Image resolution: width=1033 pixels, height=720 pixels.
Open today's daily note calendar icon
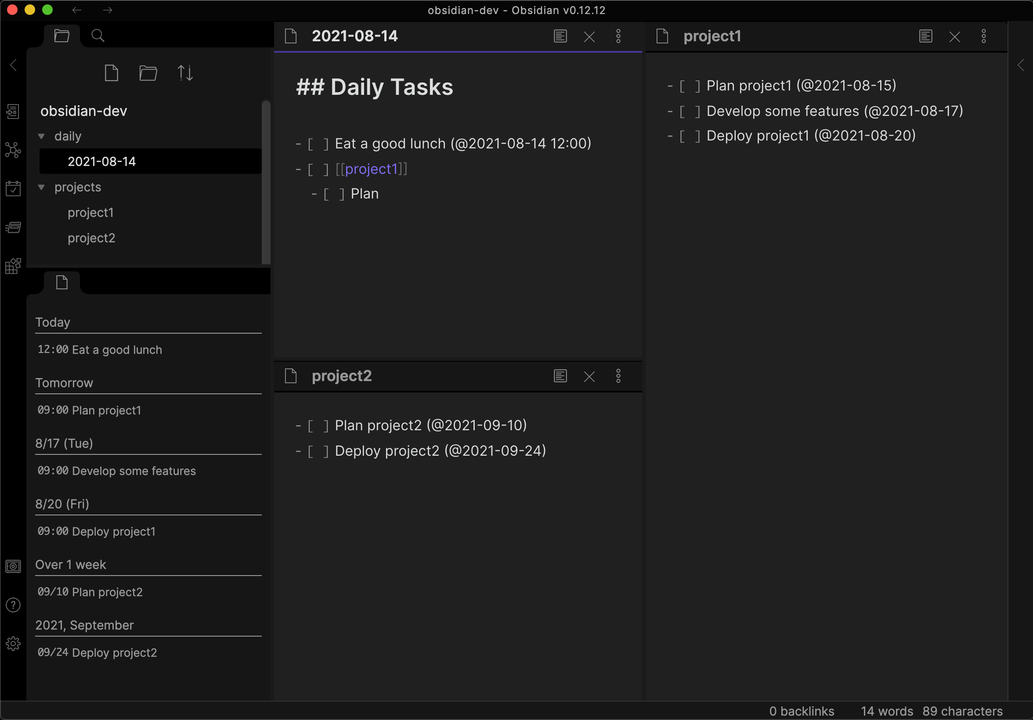click(x=13, y=188)
